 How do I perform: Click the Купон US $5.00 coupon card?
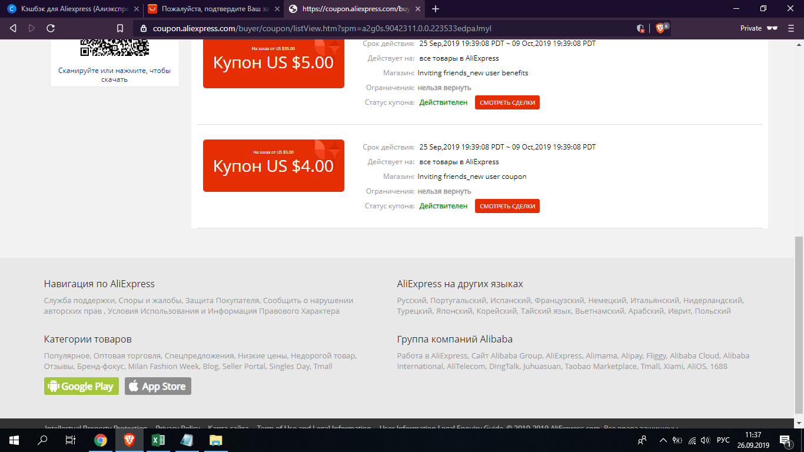tap(274, 64)
